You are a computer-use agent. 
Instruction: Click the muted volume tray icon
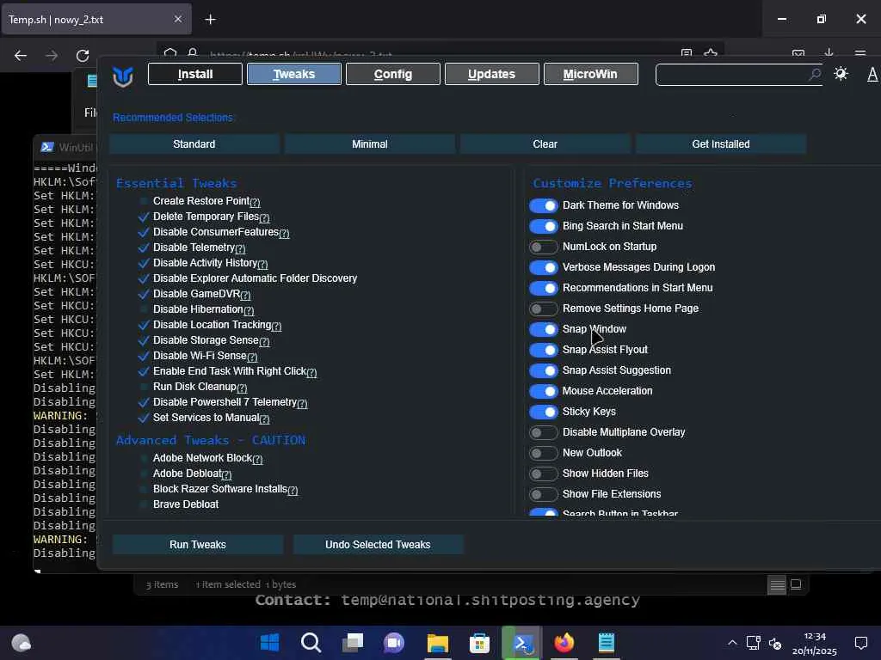775,643
